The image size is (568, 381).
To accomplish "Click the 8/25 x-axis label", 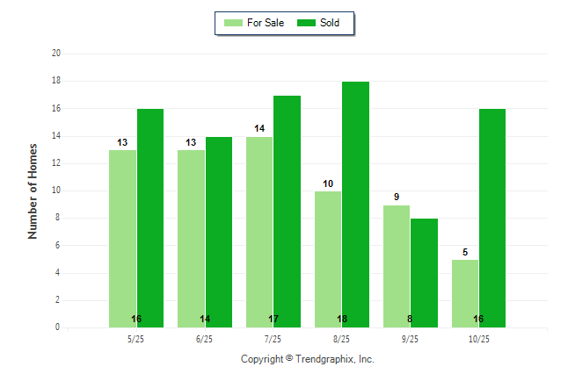I will click(x=341, y=339).
